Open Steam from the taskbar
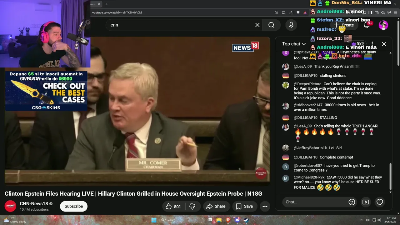Screen dimensions: 400x225 246,220
